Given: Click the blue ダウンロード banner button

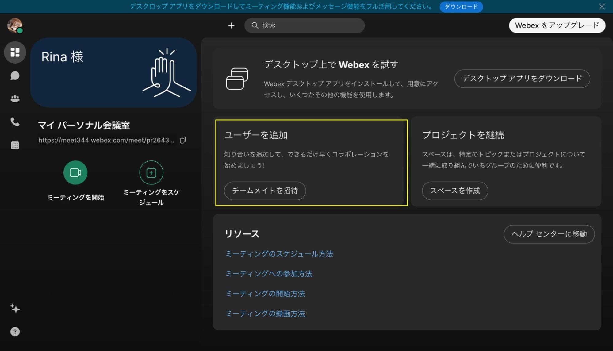Looking at the screenshot, I should pos(461,6).
